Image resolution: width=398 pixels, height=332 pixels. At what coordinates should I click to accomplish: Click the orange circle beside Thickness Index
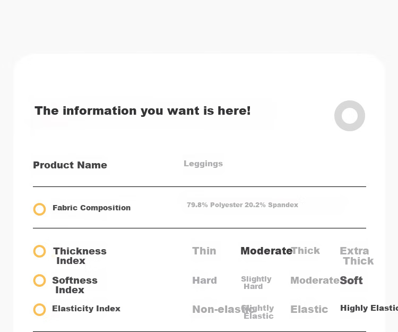click(x=40, y=251)
